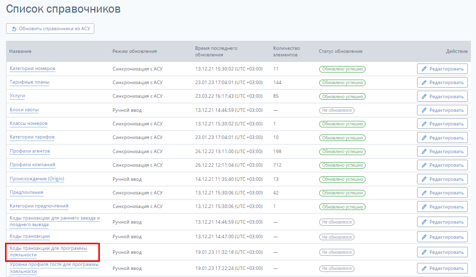Open the Происхождение (Origin) directory link
Image resolution: width=476 pixels, height=277 pixels.
click(37, 179)
